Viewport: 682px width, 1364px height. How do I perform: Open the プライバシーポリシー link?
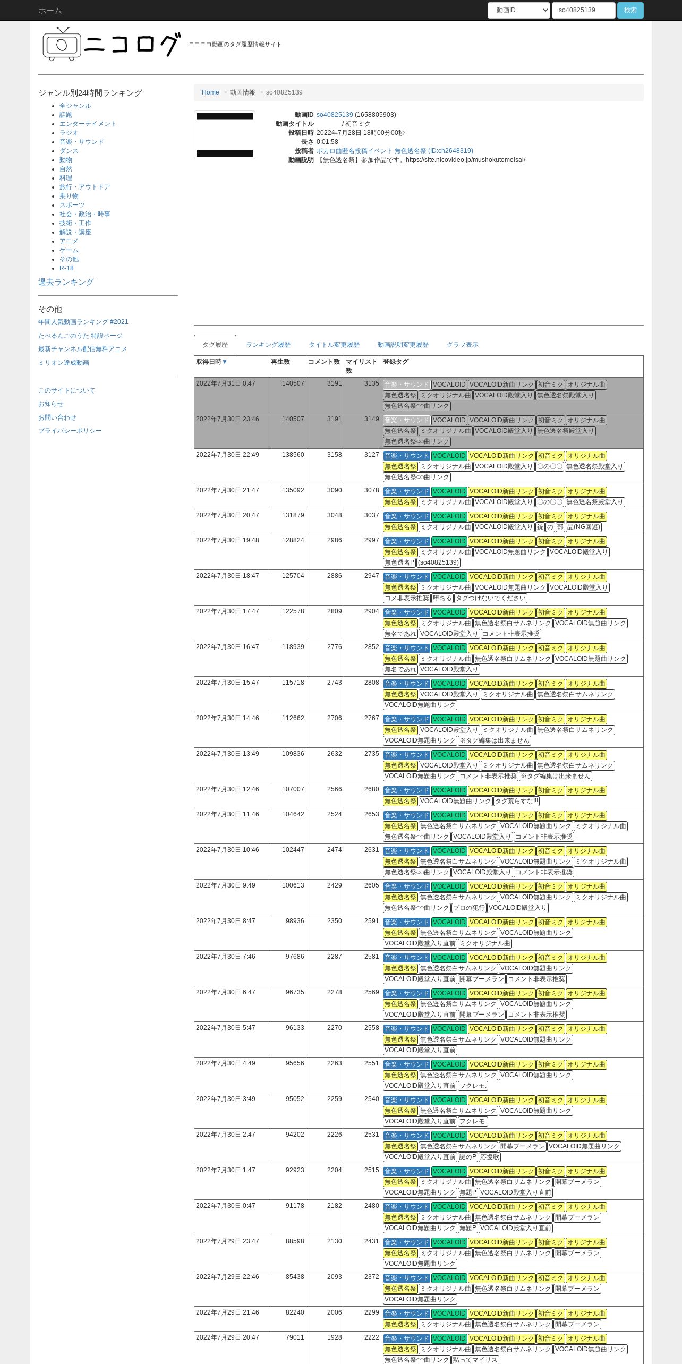pos(70,431)
